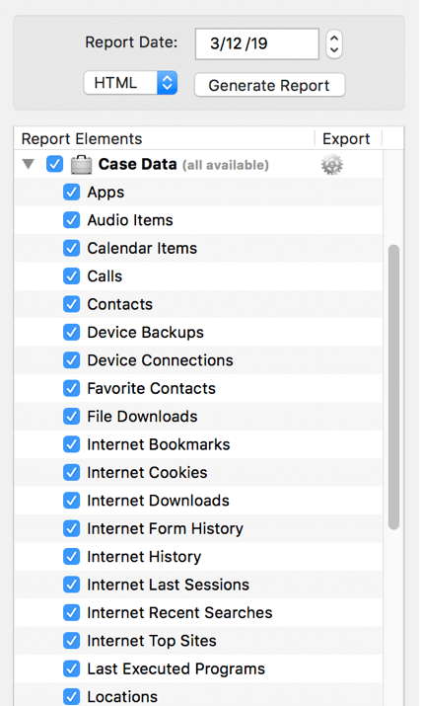Image resolution: width=421 pixels, height=706 pixels.
Task: Open the HTML report format dropdown
Action: [130, 83]
